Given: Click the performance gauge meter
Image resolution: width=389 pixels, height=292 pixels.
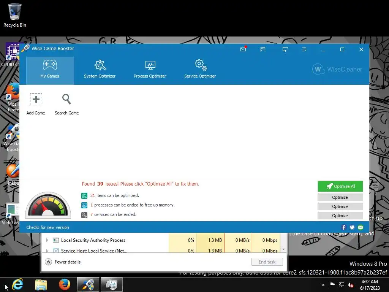Looking at the screenshot, I should point(48,205).
